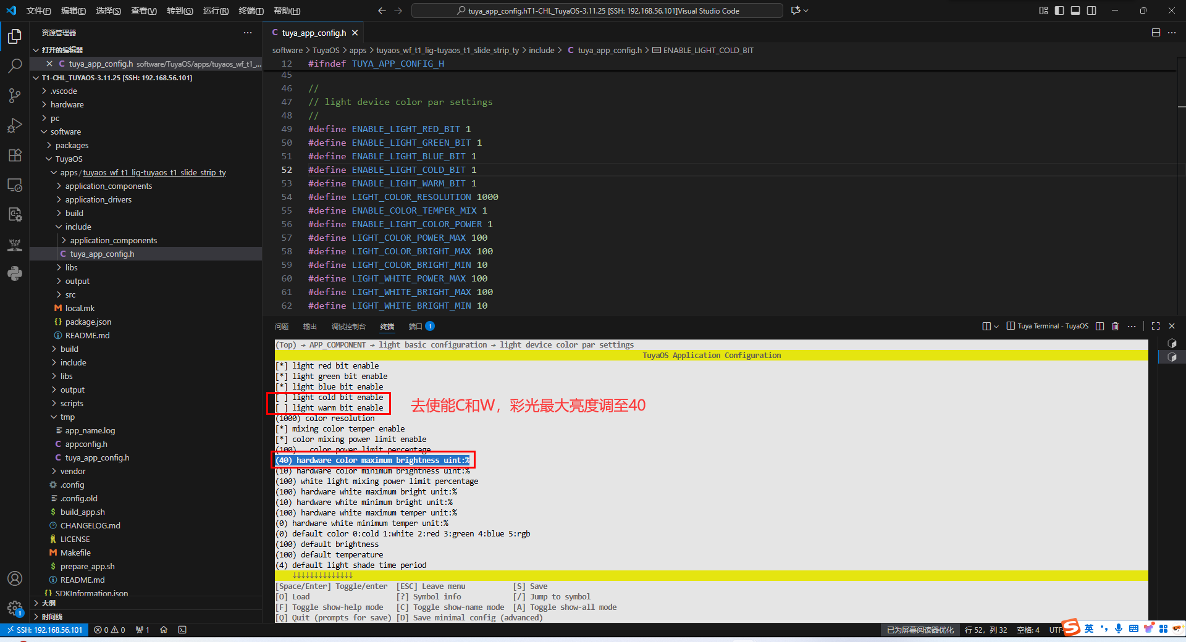The image size is (1186, 642).
Task: Collapse the software folder
Action: pos(65,132)
